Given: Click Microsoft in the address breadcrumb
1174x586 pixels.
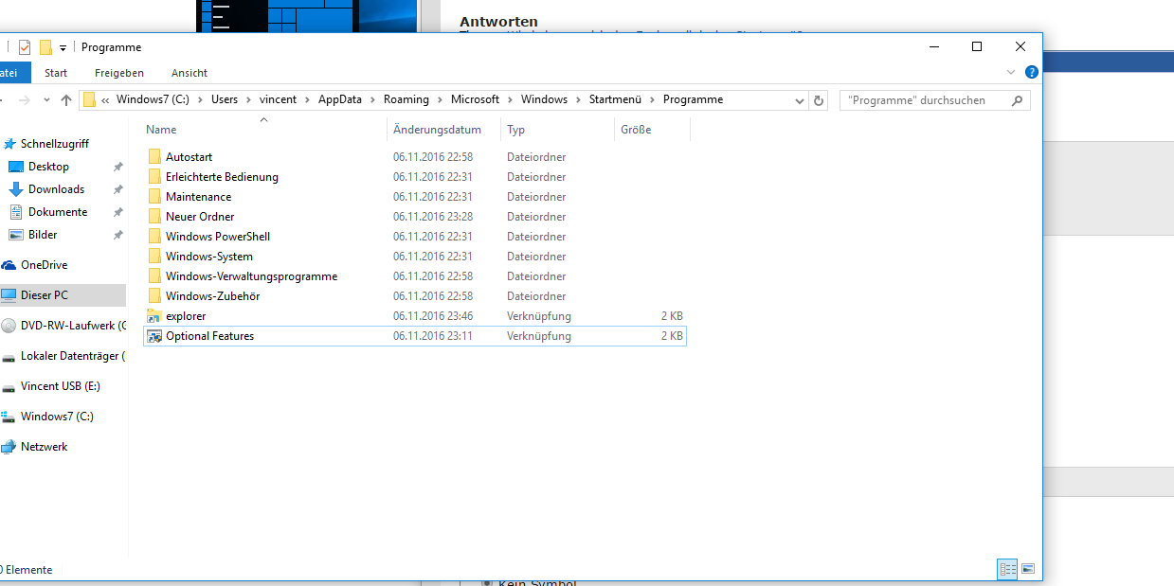Looking at the screenshot, I should click(475, 99).
